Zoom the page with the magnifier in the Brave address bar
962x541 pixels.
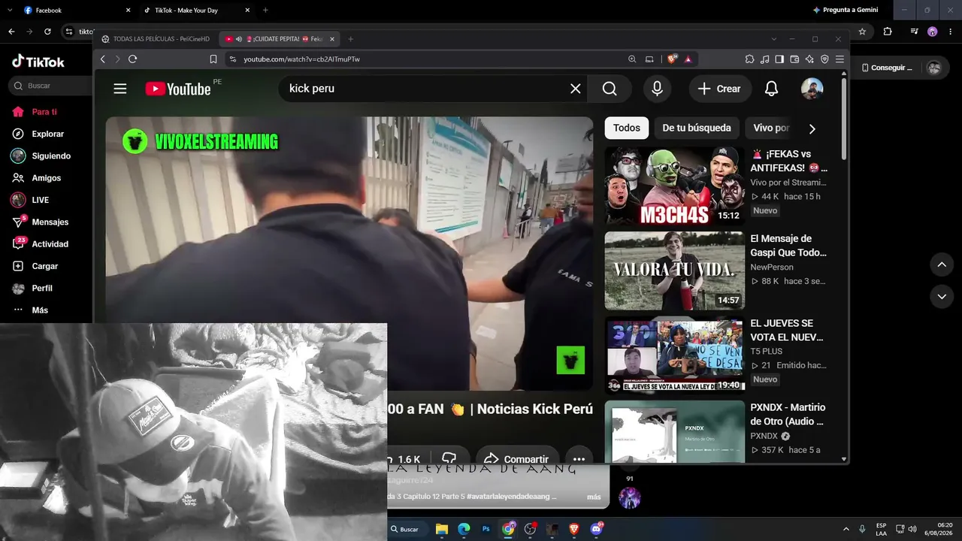632,59
